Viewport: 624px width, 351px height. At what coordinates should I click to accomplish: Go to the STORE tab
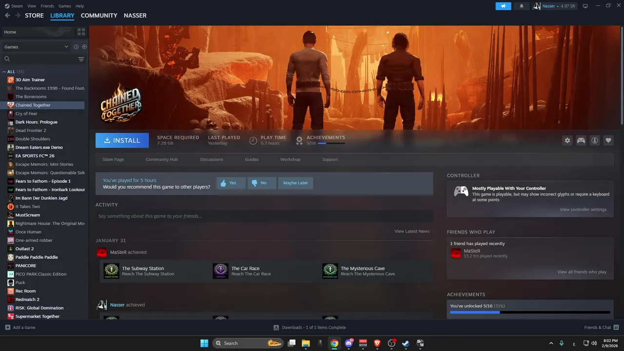click(34, 16)
